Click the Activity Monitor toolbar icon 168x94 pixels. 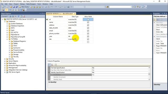coord(68,7)
